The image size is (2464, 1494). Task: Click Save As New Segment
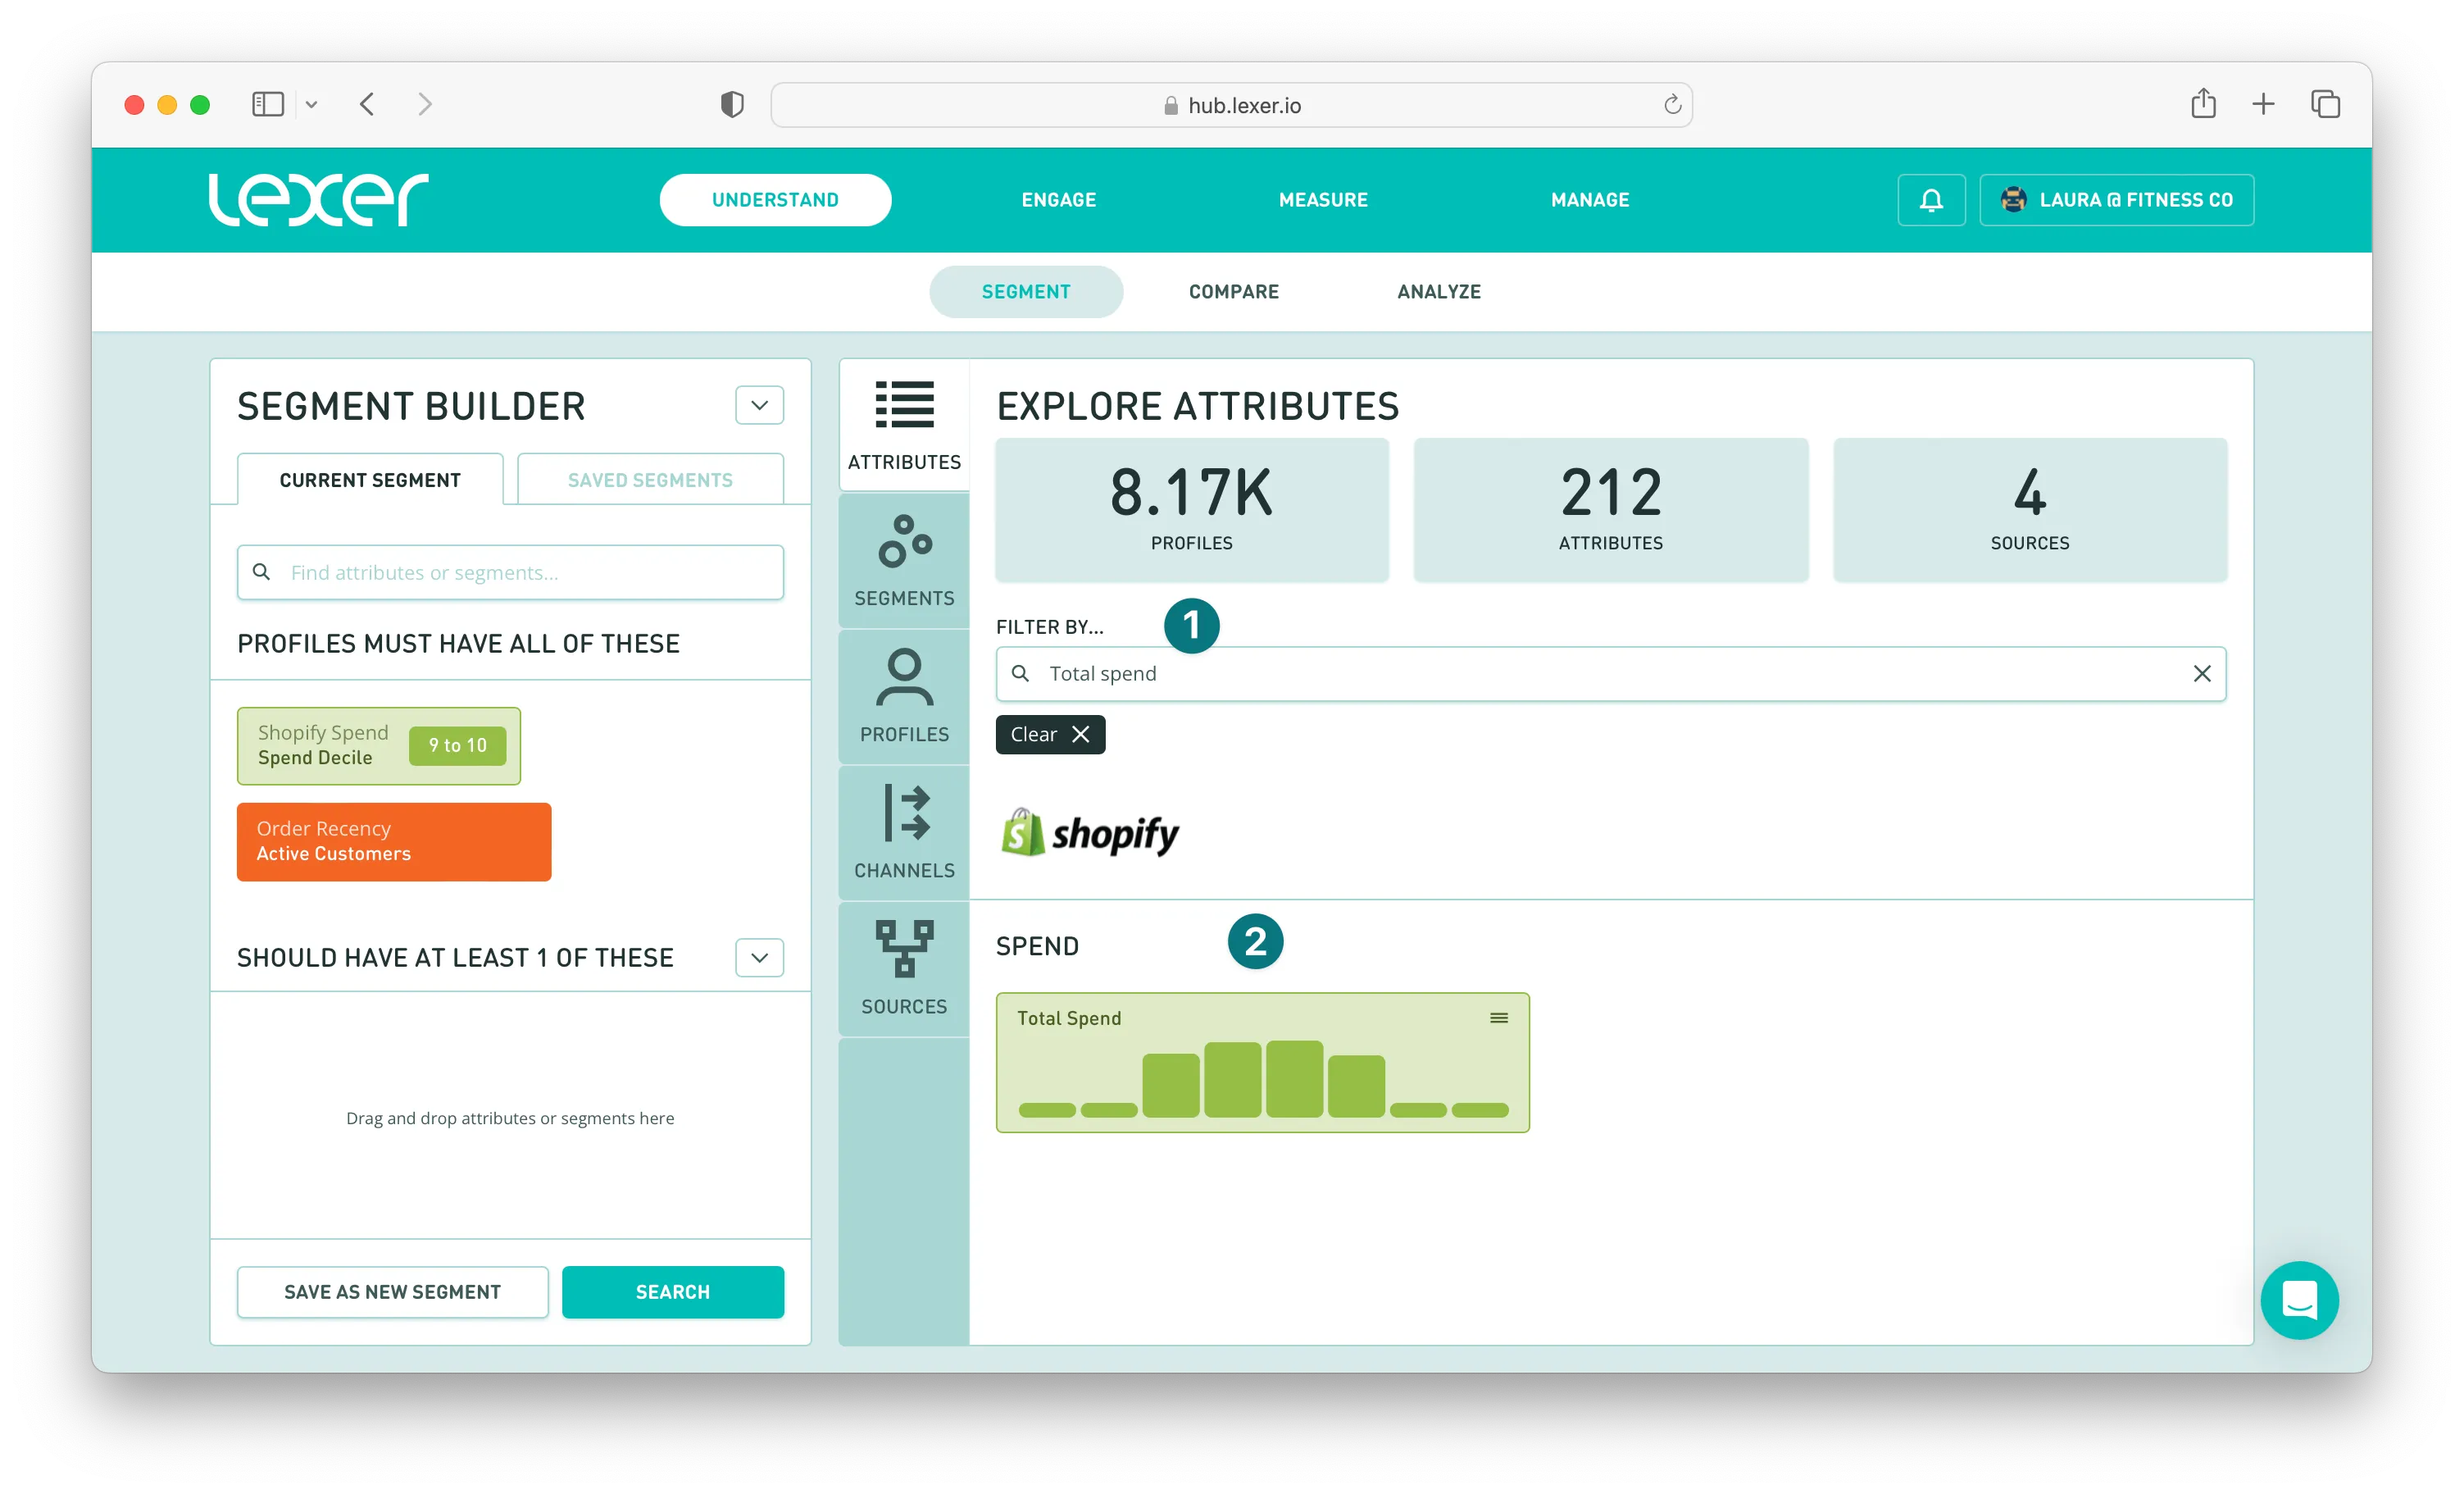click(392, 1291)
